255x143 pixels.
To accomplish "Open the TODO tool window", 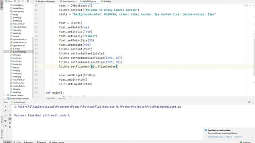I will (17, 142).
